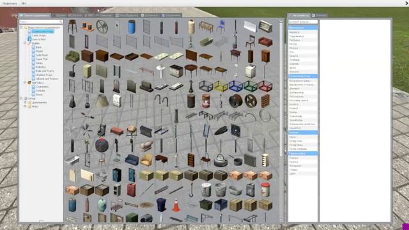Collapse the Half-Life 2 tree node
409x230 pixels.
point(26,82)
